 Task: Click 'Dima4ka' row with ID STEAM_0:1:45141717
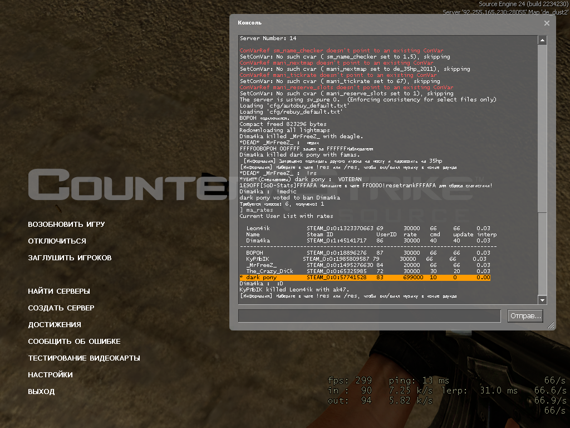pos(368,241)
